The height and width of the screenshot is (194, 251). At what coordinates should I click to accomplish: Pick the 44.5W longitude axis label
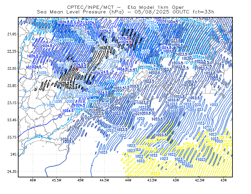click(x=104, y=180)
